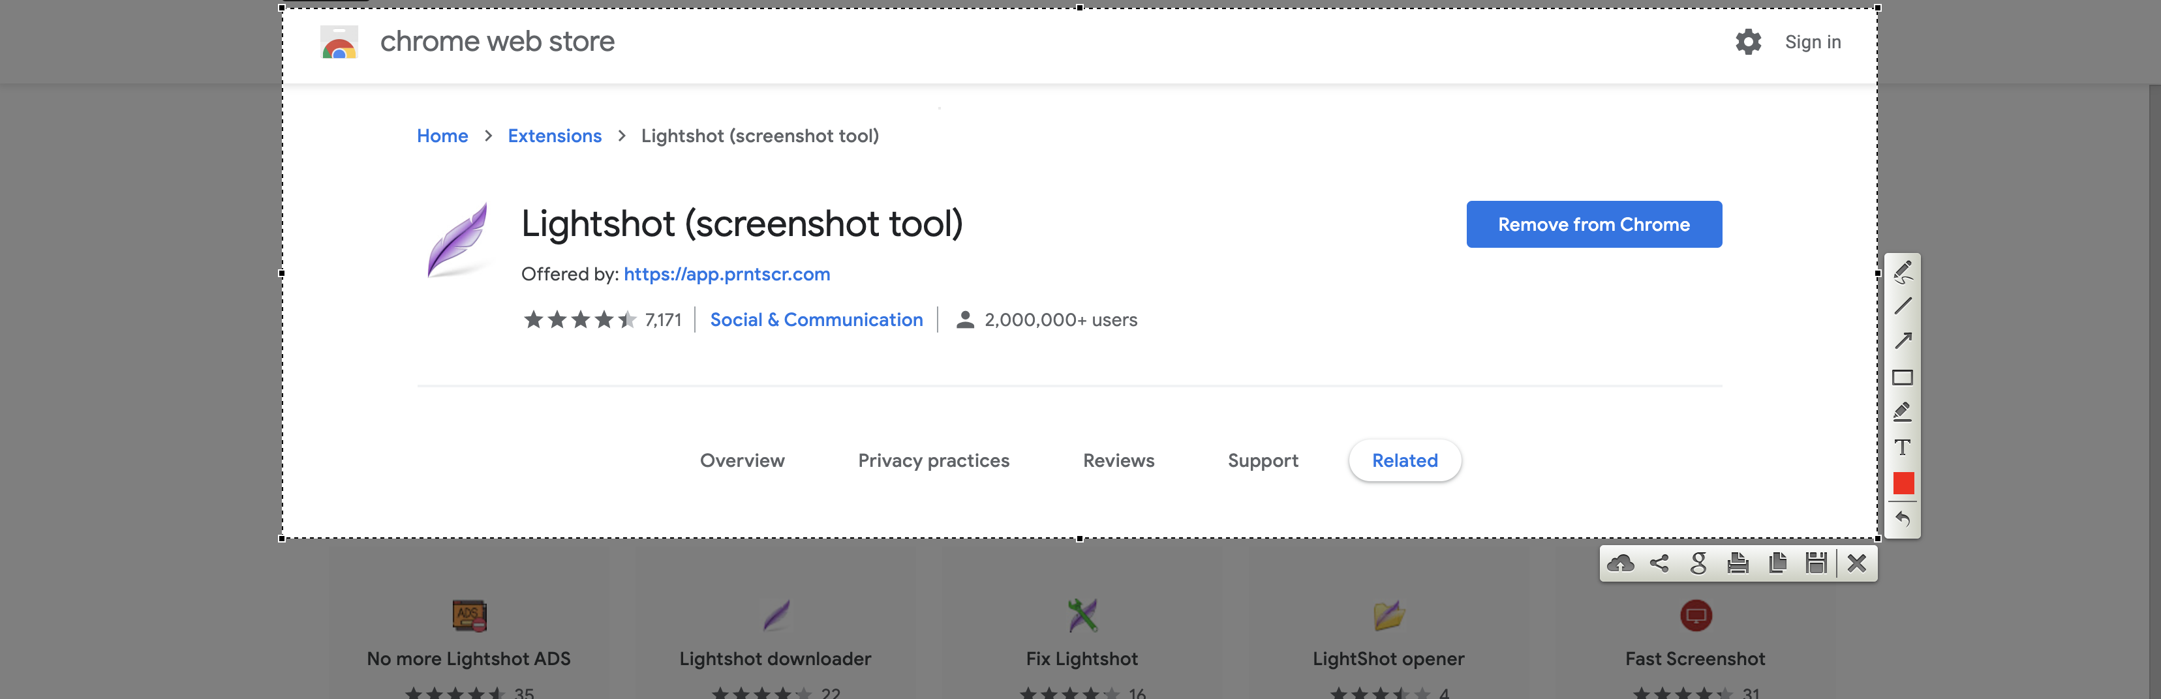Search similar images on Google
This screenshot has height=699, width=2161.
(x=1698, y=563)
